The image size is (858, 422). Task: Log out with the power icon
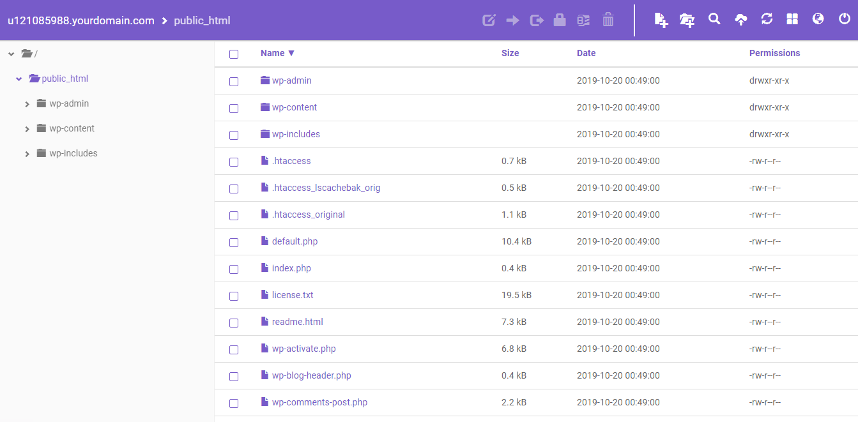pyautogui.click(x=844, y=19)
